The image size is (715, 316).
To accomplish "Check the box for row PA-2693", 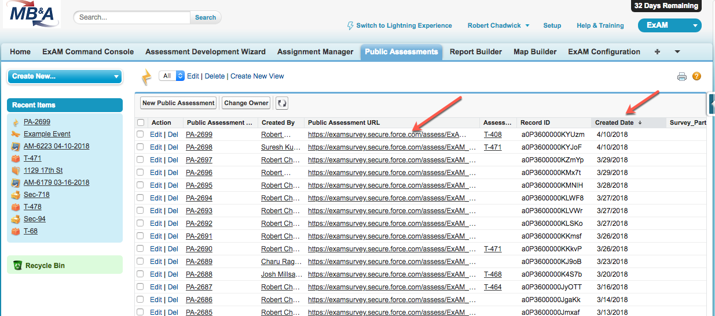I will click(x=140, y=211).
